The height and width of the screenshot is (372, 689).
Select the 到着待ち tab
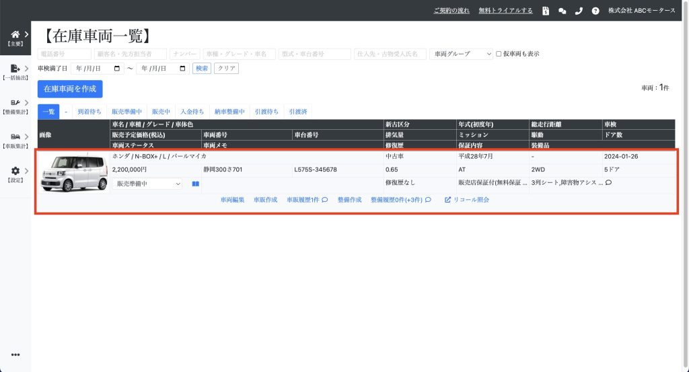[x=89, y=112]
